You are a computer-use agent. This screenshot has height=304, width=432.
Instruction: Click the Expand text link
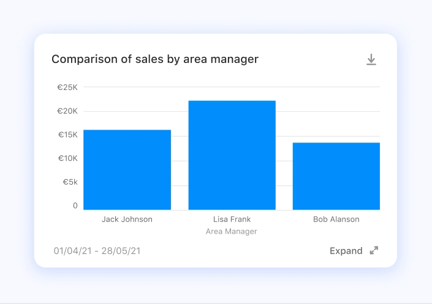point(346,251)
